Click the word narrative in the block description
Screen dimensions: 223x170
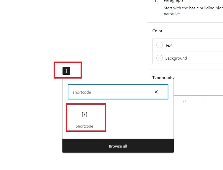point(172,14)
